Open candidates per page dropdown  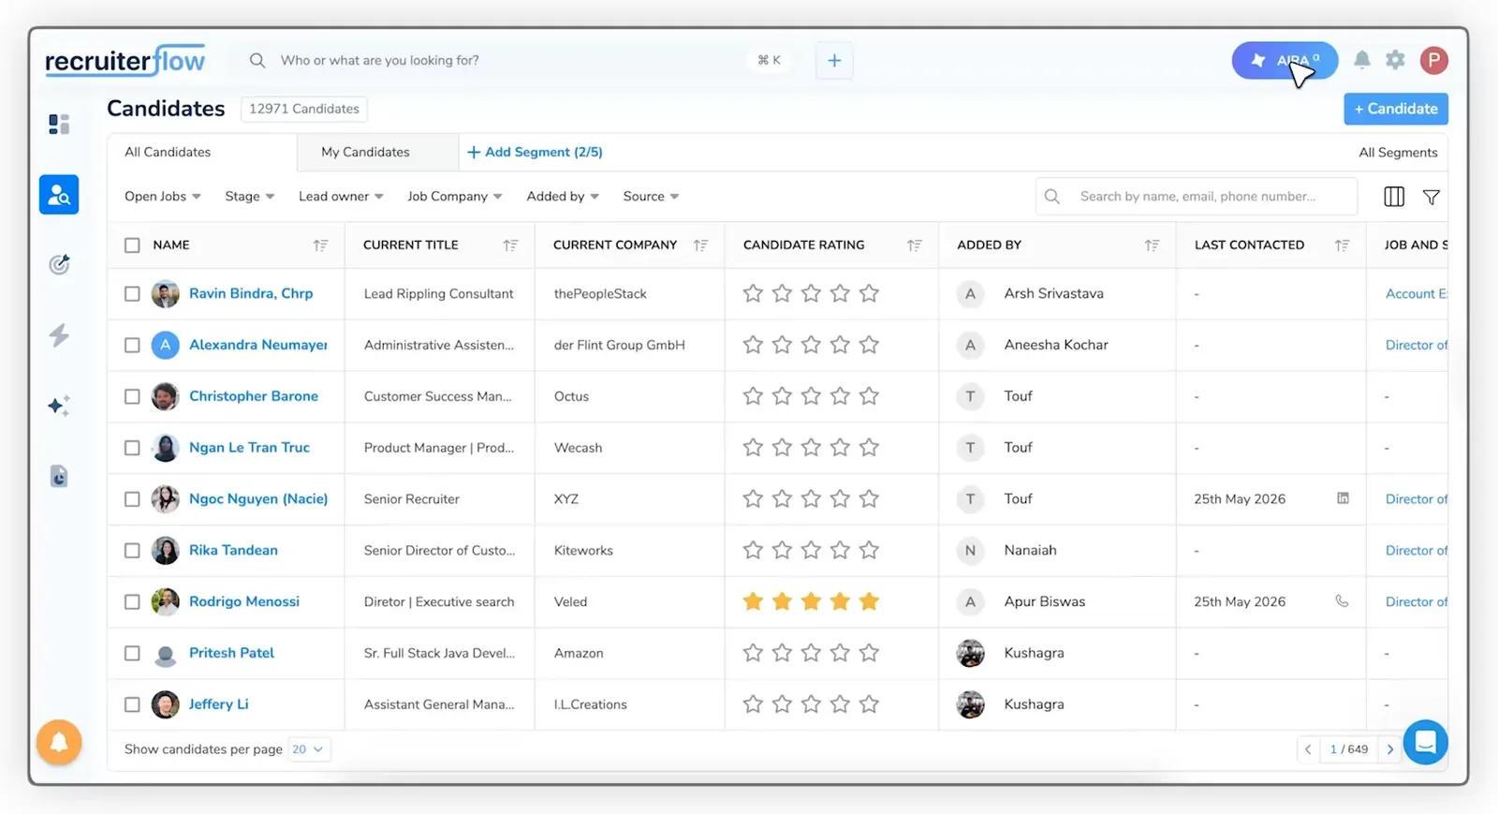pyautogui.click(x=309, y=749)
